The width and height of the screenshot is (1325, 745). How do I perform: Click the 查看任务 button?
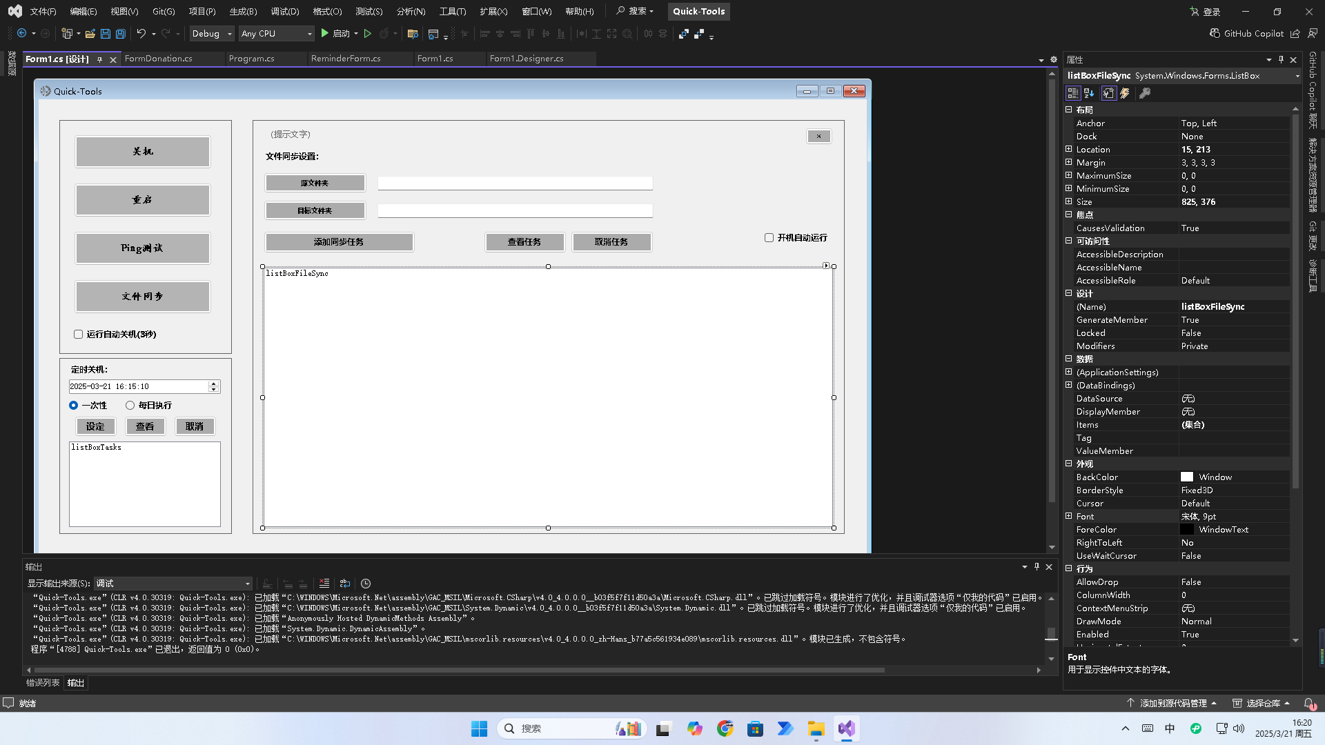click(524, 242)
